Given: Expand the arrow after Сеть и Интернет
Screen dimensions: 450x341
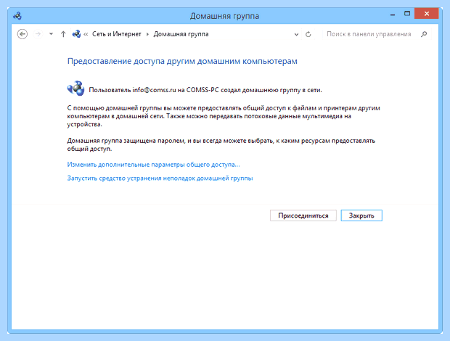Looking at the screenshot, I should 147,34.
